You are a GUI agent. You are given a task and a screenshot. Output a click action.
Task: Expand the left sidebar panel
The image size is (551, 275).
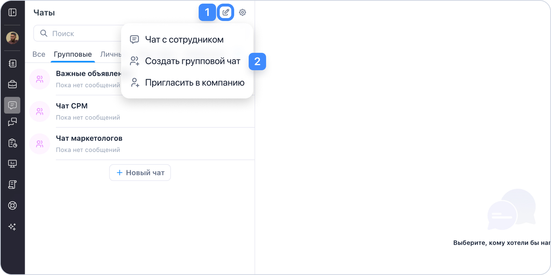coord(12,13)
